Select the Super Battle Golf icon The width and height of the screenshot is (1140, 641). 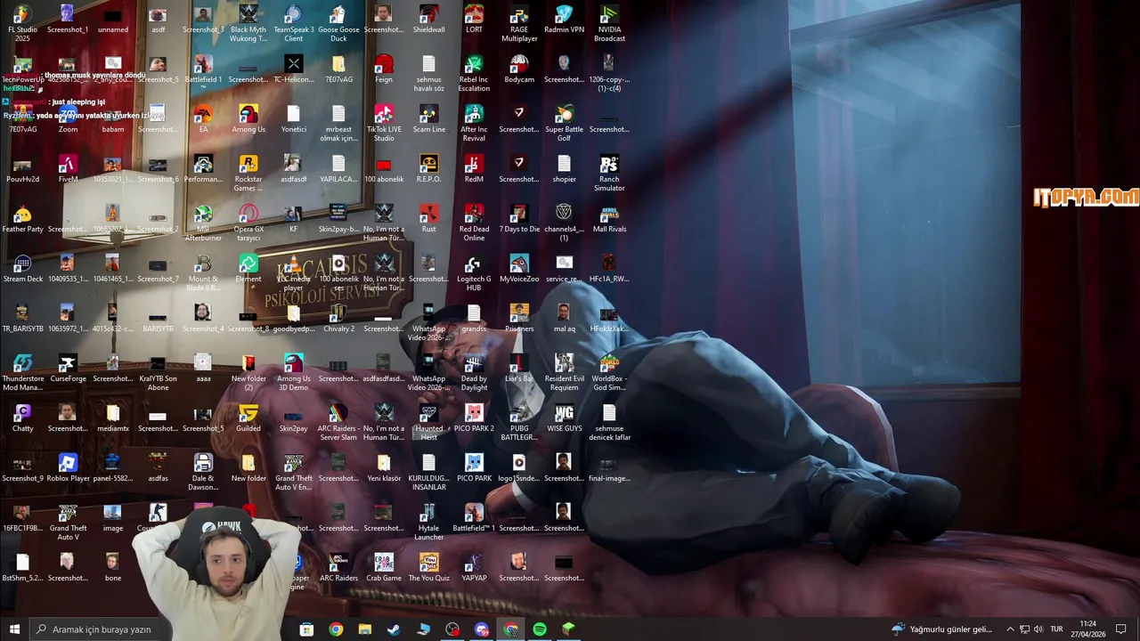tap(564, 123)
